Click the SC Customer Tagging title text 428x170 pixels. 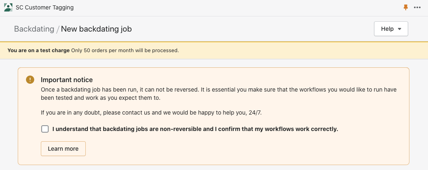coord(45,7)
